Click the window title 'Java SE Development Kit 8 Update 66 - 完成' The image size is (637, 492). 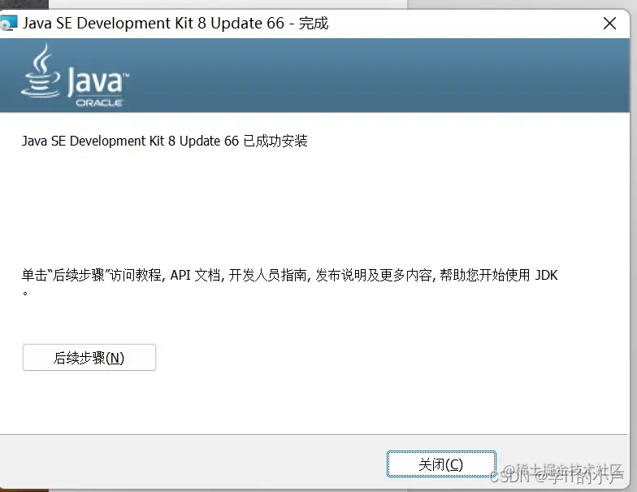point(175,23)
